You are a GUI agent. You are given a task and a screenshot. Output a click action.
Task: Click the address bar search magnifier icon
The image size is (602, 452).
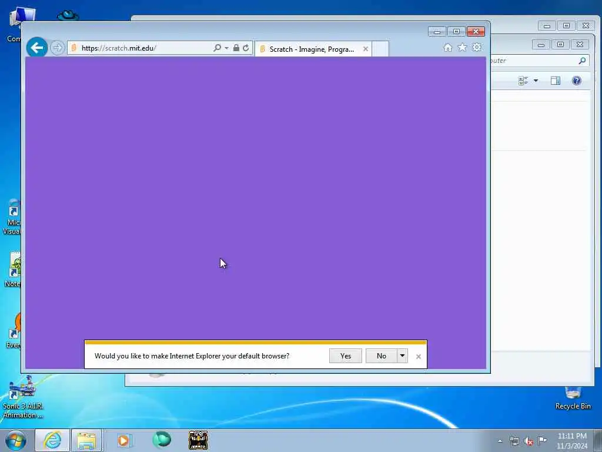tap(217, 48)
